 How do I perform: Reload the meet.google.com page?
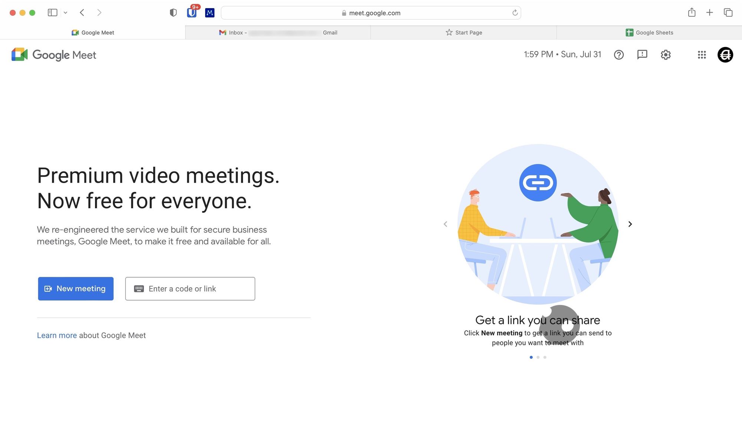pyautogui.click(x=515, y=13)
